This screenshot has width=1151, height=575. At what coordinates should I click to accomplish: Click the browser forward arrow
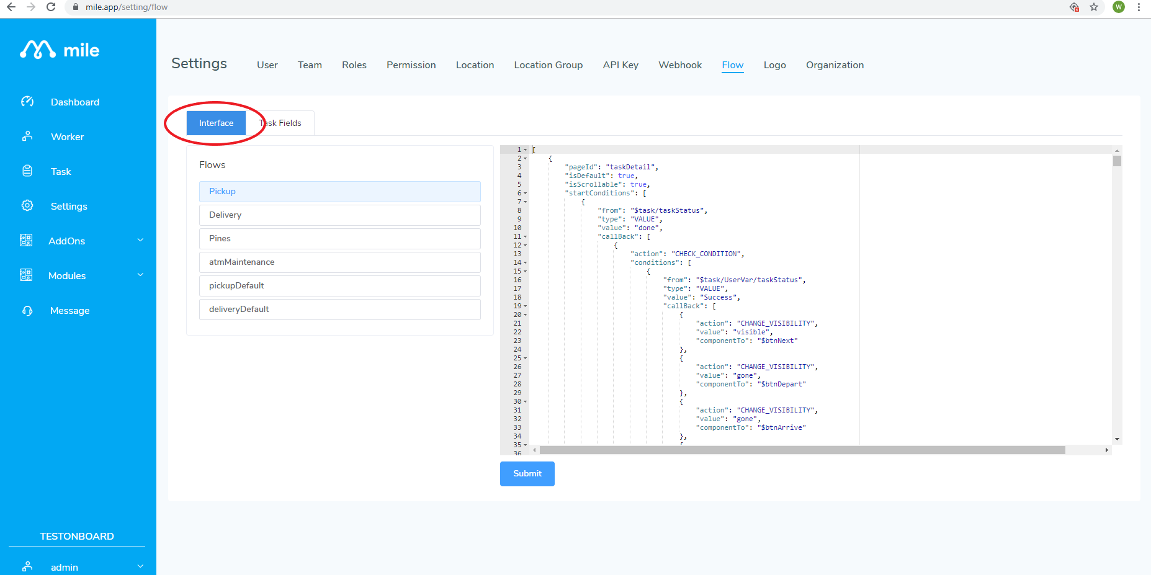(x=31, y=7)
